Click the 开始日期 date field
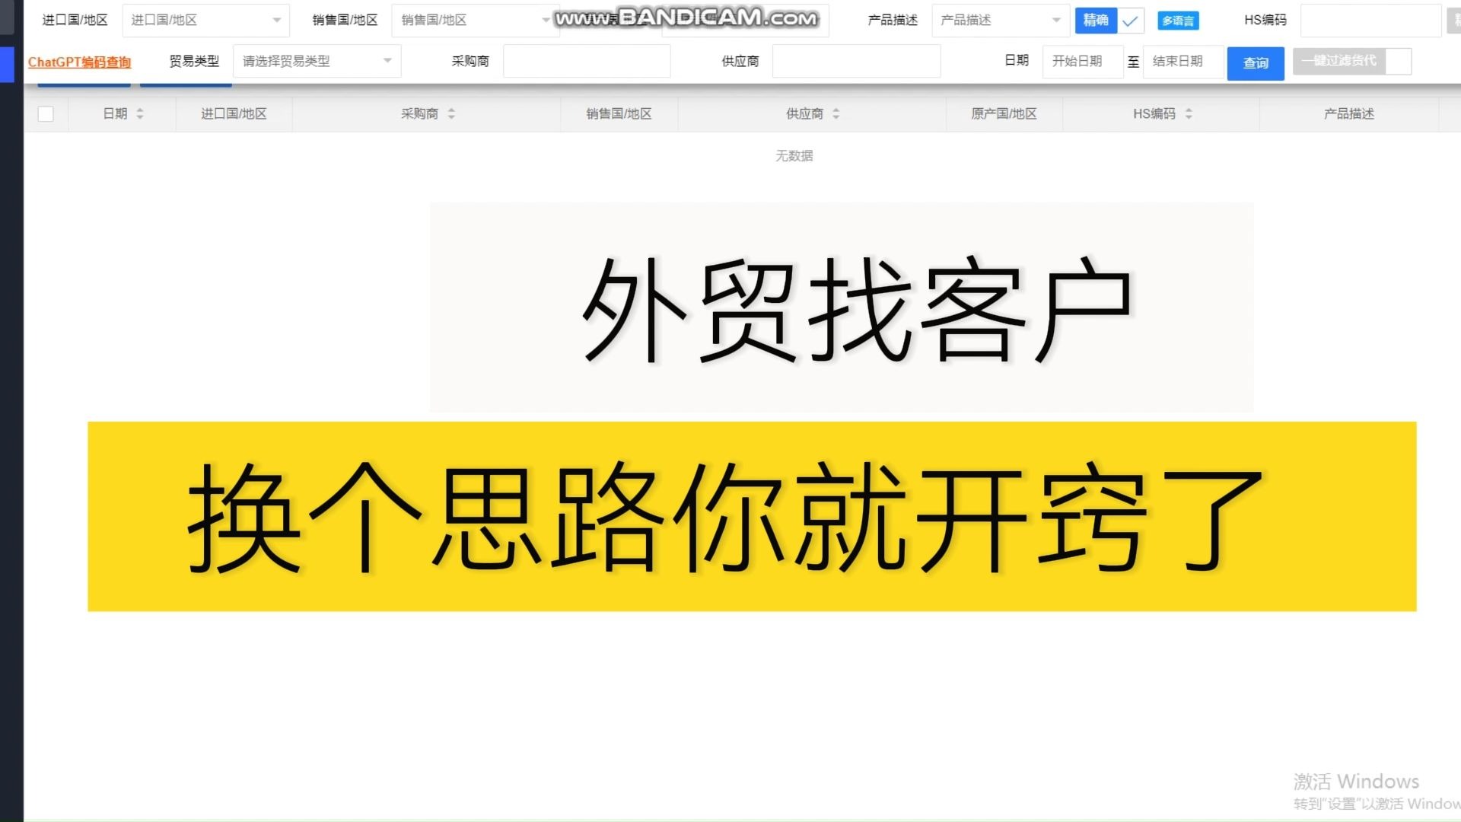The height and width of the screenshot is (822, 1461). click(1083, 61)
